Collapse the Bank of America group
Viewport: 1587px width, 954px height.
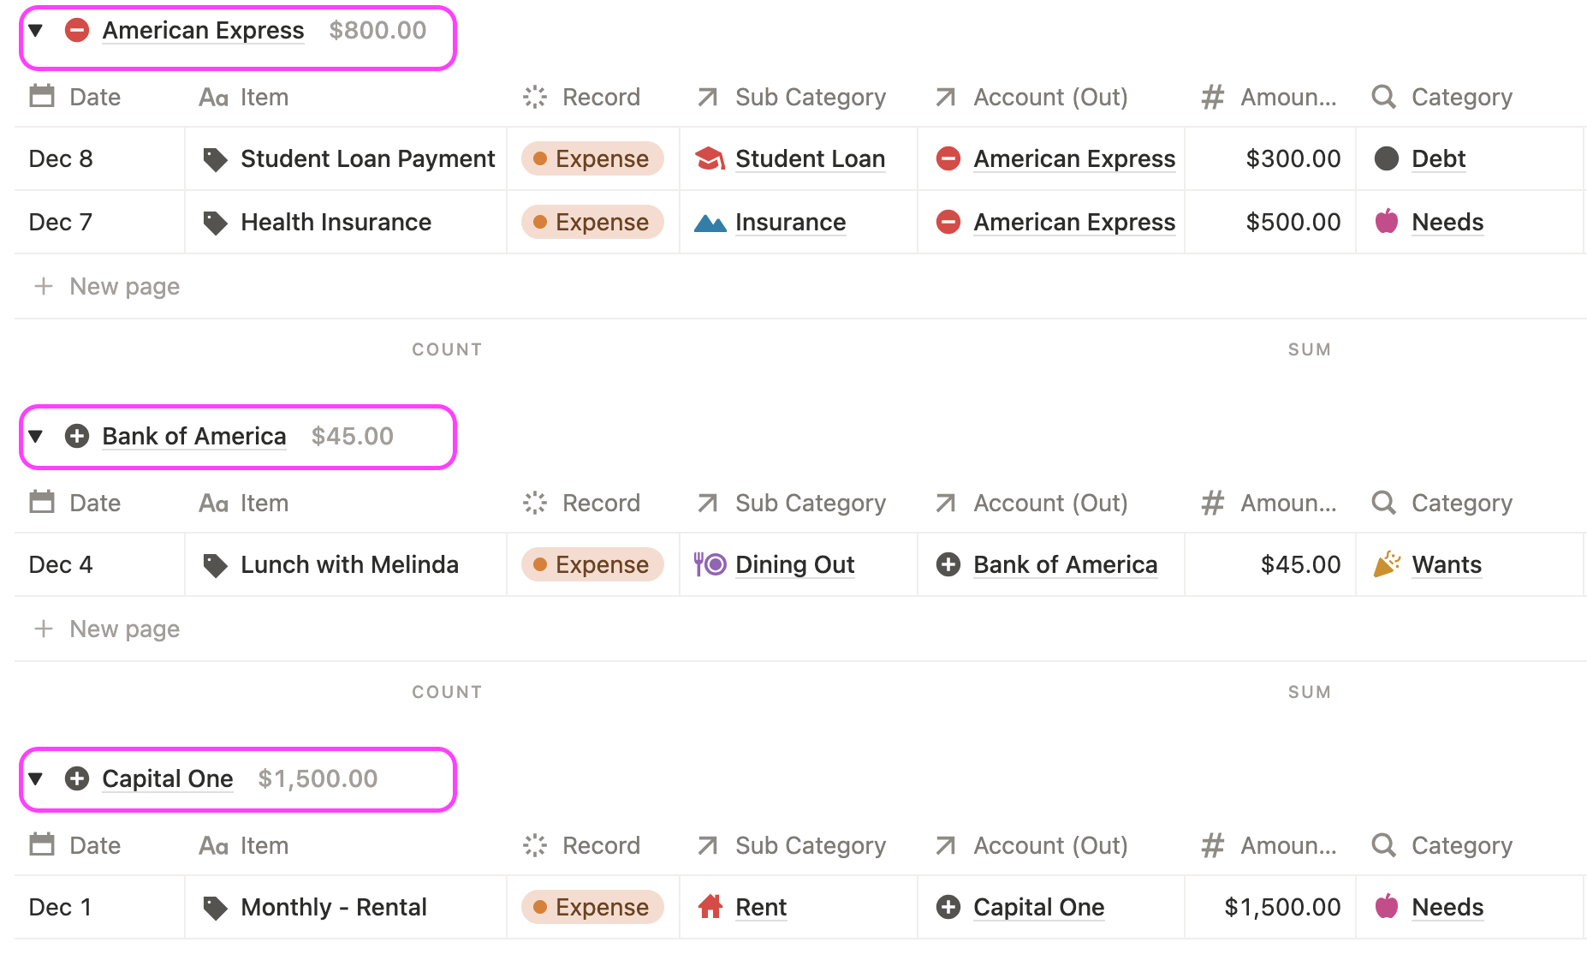pos(36,437)
